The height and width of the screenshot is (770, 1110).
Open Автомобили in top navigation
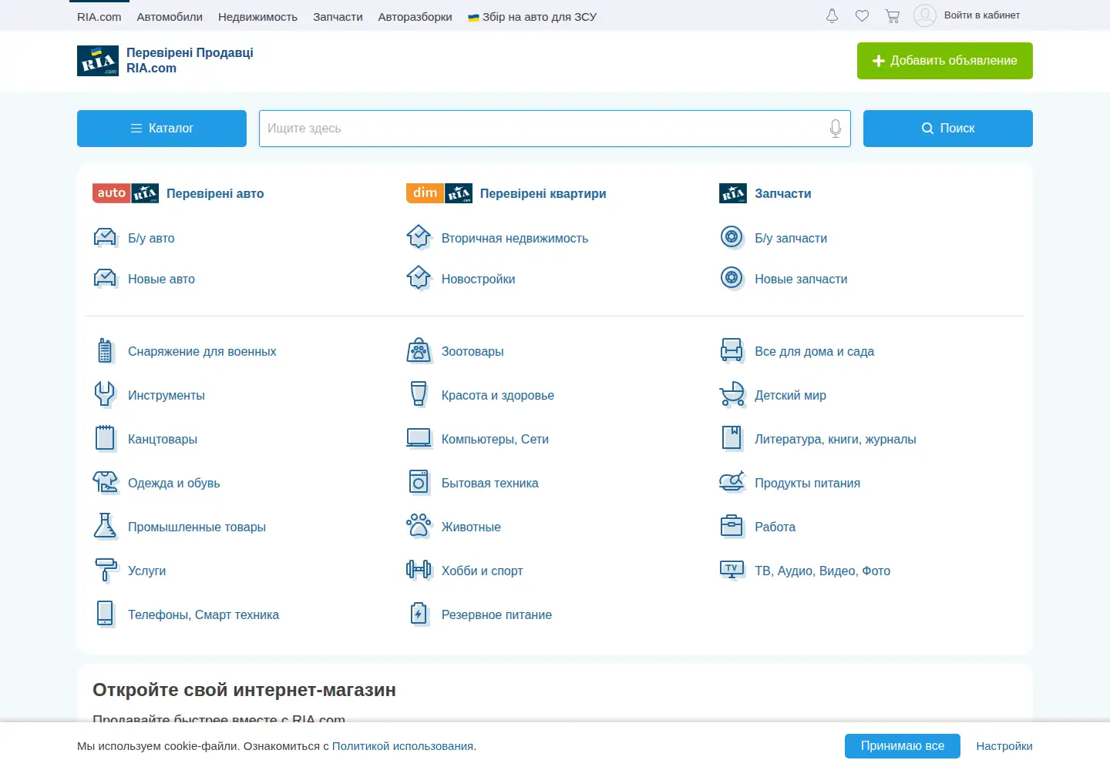pos(170,17)
